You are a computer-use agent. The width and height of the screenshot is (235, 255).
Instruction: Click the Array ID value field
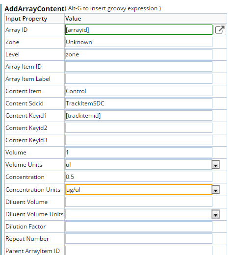(139, 30)
